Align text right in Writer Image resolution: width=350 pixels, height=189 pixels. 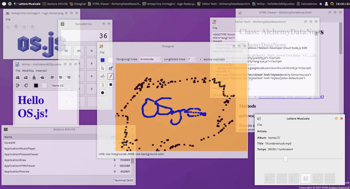click(x=69, y=77)
